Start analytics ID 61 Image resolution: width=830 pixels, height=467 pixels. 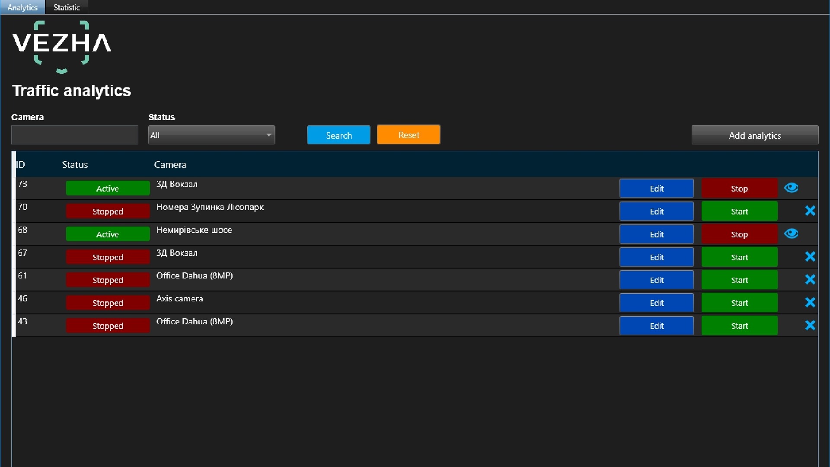[x=739, y=280]
